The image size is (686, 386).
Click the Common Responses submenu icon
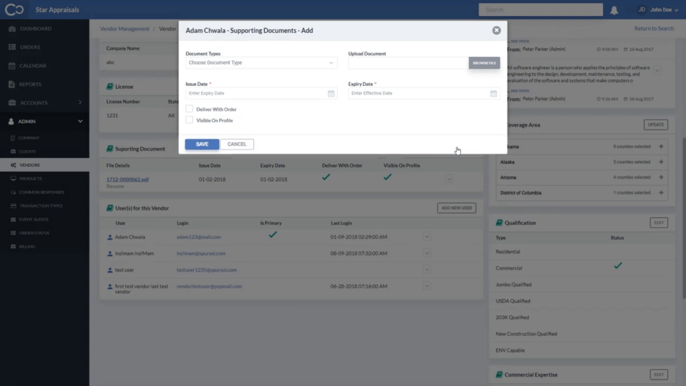pos(13,192)
